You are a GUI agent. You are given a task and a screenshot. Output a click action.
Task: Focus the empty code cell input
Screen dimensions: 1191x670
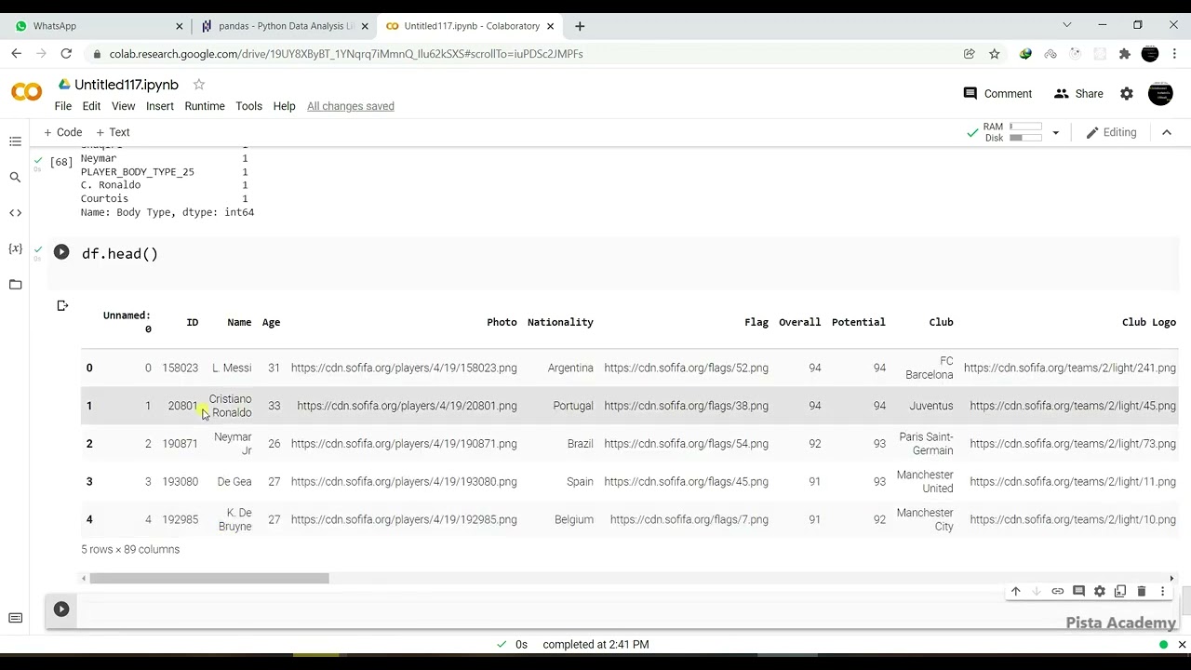[629, 610]
